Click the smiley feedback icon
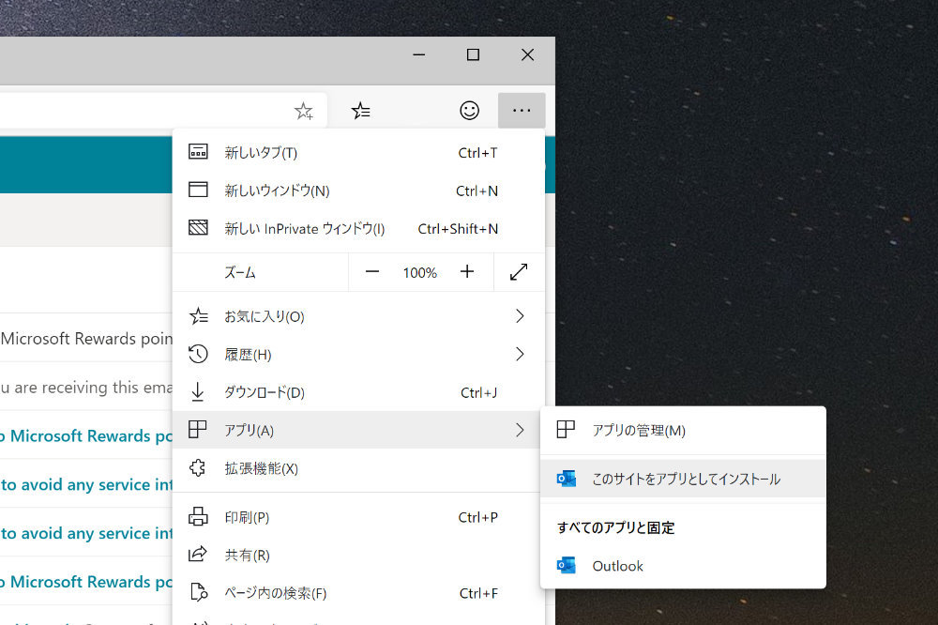 click(x=470, y=110)
